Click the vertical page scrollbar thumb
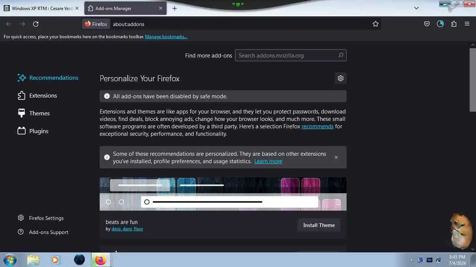The width and height of the screenshot is (476, 267). point(473,79)
